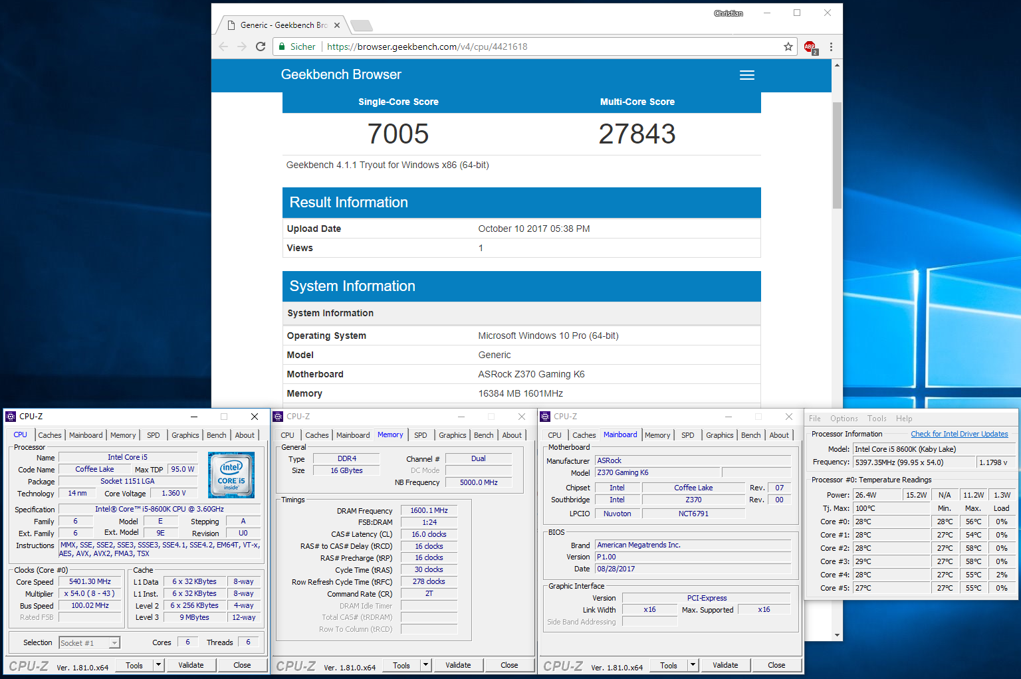The height and width of the screenshot is (679, 1021).
Task: Click Tools button in Mainboard CPU-Z window
Action: 669,665
